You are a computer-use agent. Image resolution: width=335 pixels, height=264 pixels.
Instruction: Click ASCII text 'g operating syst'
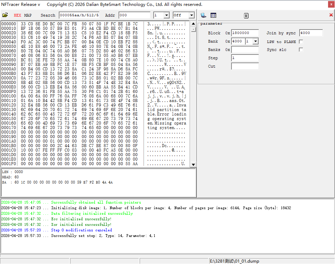[x=167, y=119]
